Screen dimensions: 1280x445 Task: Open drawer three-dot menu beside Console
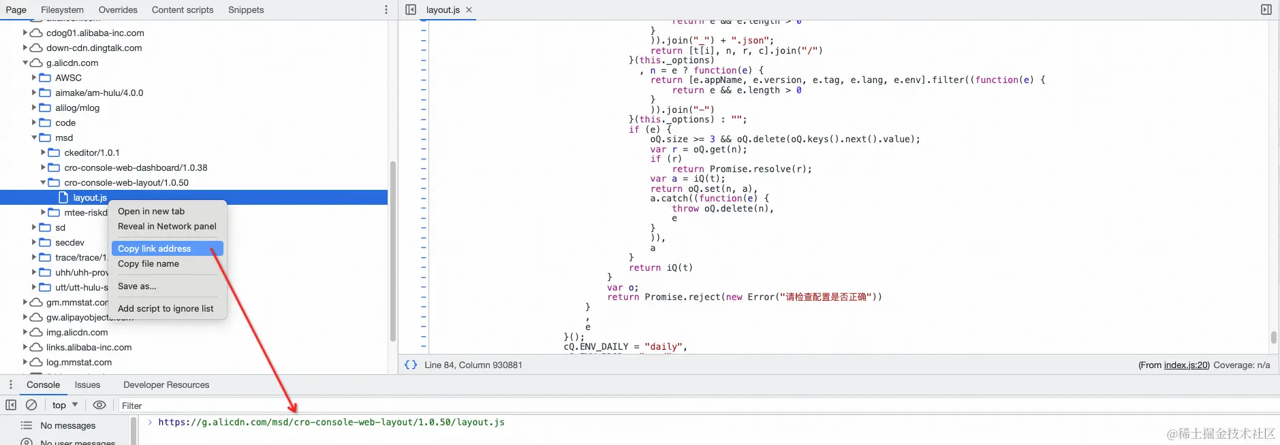pyautogui.click(x=11, y=384)
